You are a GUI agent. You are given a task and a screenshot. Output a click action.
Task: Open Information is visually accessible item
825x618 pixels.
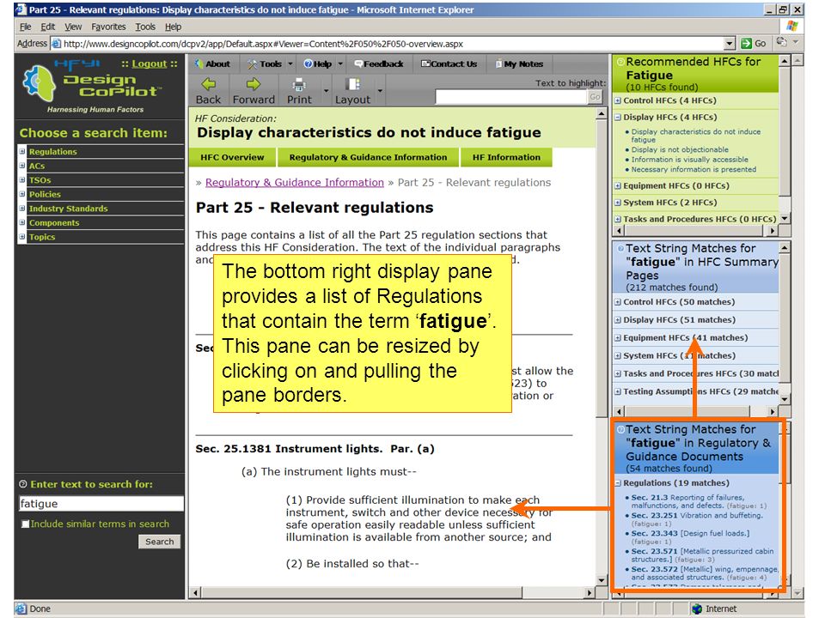click(690, 160)
